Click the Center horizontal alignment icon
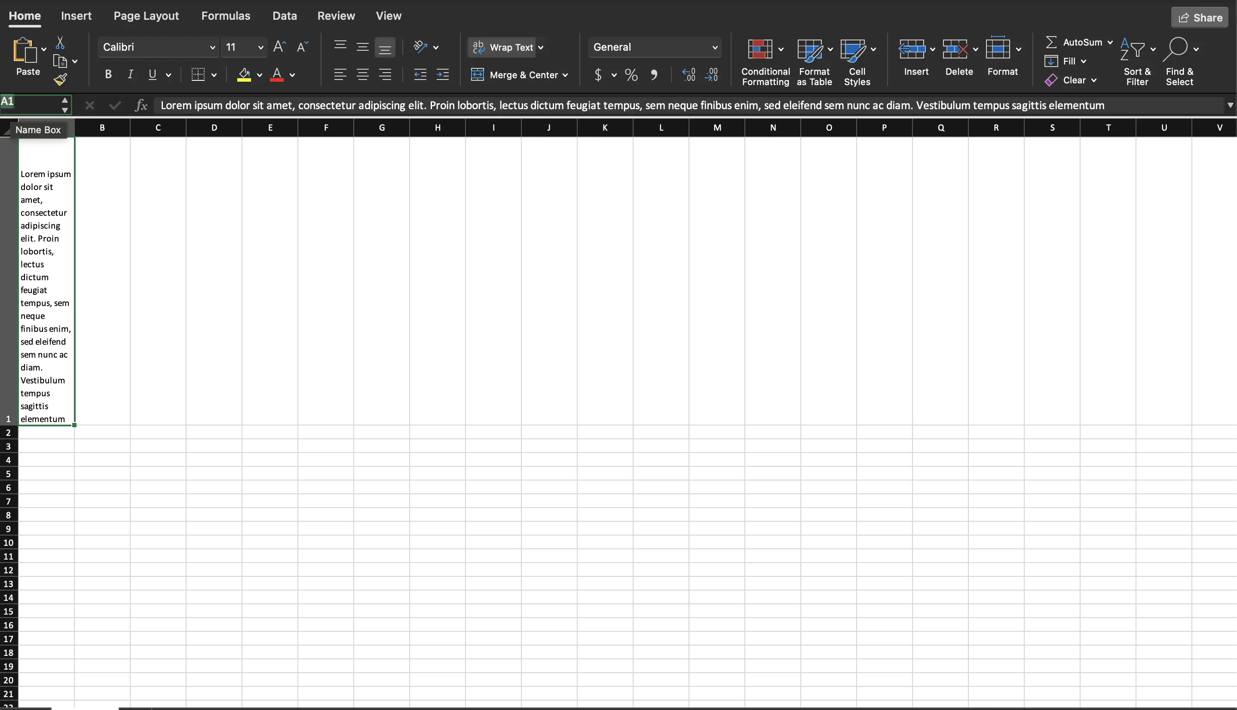This screenshot has width=1237, height=710. coord(362,75)
